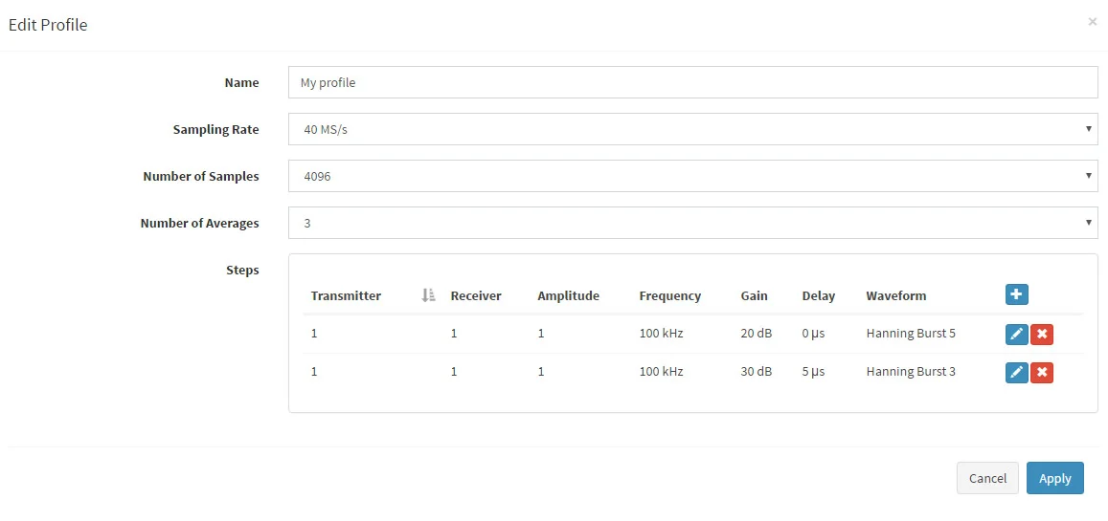Select the row with 0 µs delay
Image resolution: width=1108 pixels, height=521 pixels.
[x=692, y=334]
